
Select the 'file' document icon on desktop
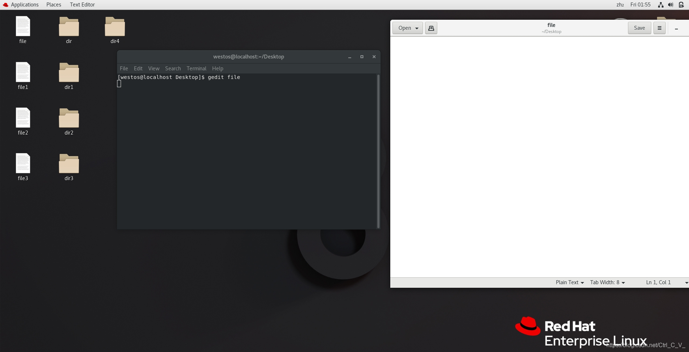pyautogui.click(x=23, y=27)
